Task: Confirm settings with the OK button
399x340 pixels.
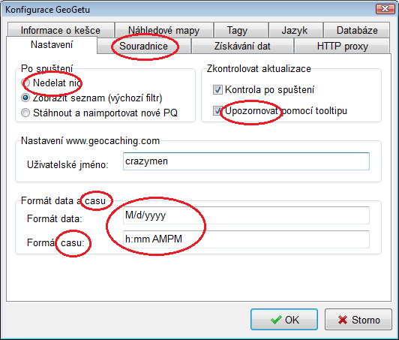Action: (284, 320)
